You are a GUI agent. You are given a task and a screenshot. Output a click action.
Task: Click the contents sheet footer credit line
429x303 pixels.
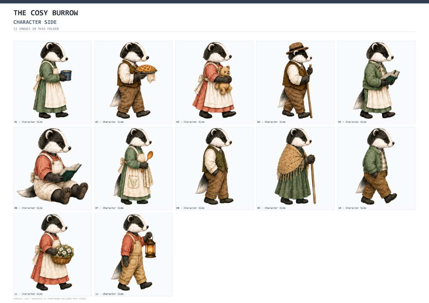click(x=50, y=299)
